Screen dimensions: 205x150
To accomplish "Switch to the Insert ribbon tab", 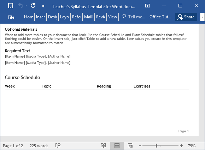I will 40,17.
